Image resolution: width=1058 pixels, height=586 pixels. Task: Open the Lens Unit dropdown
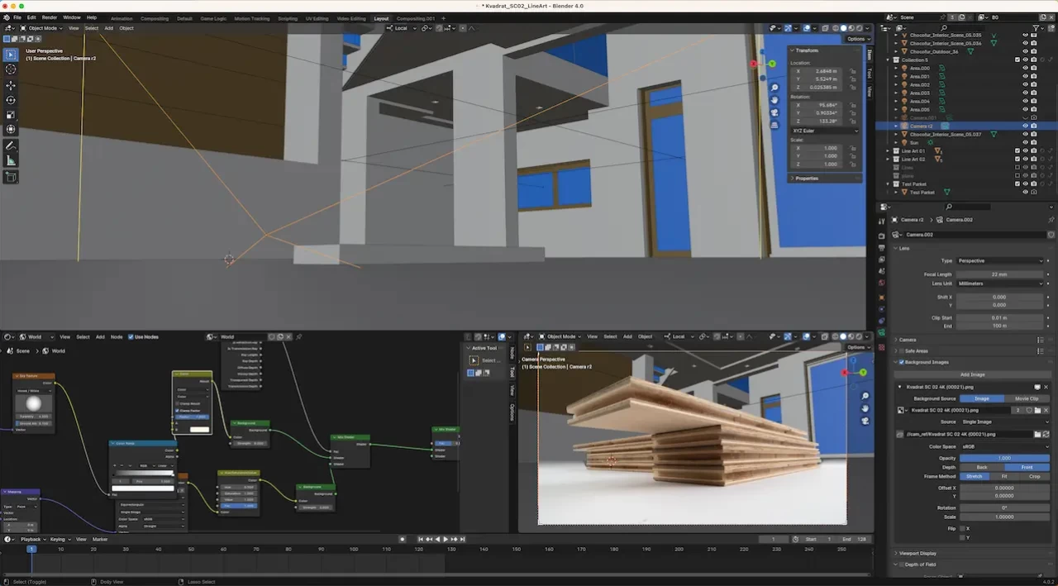coord(1000,283)
